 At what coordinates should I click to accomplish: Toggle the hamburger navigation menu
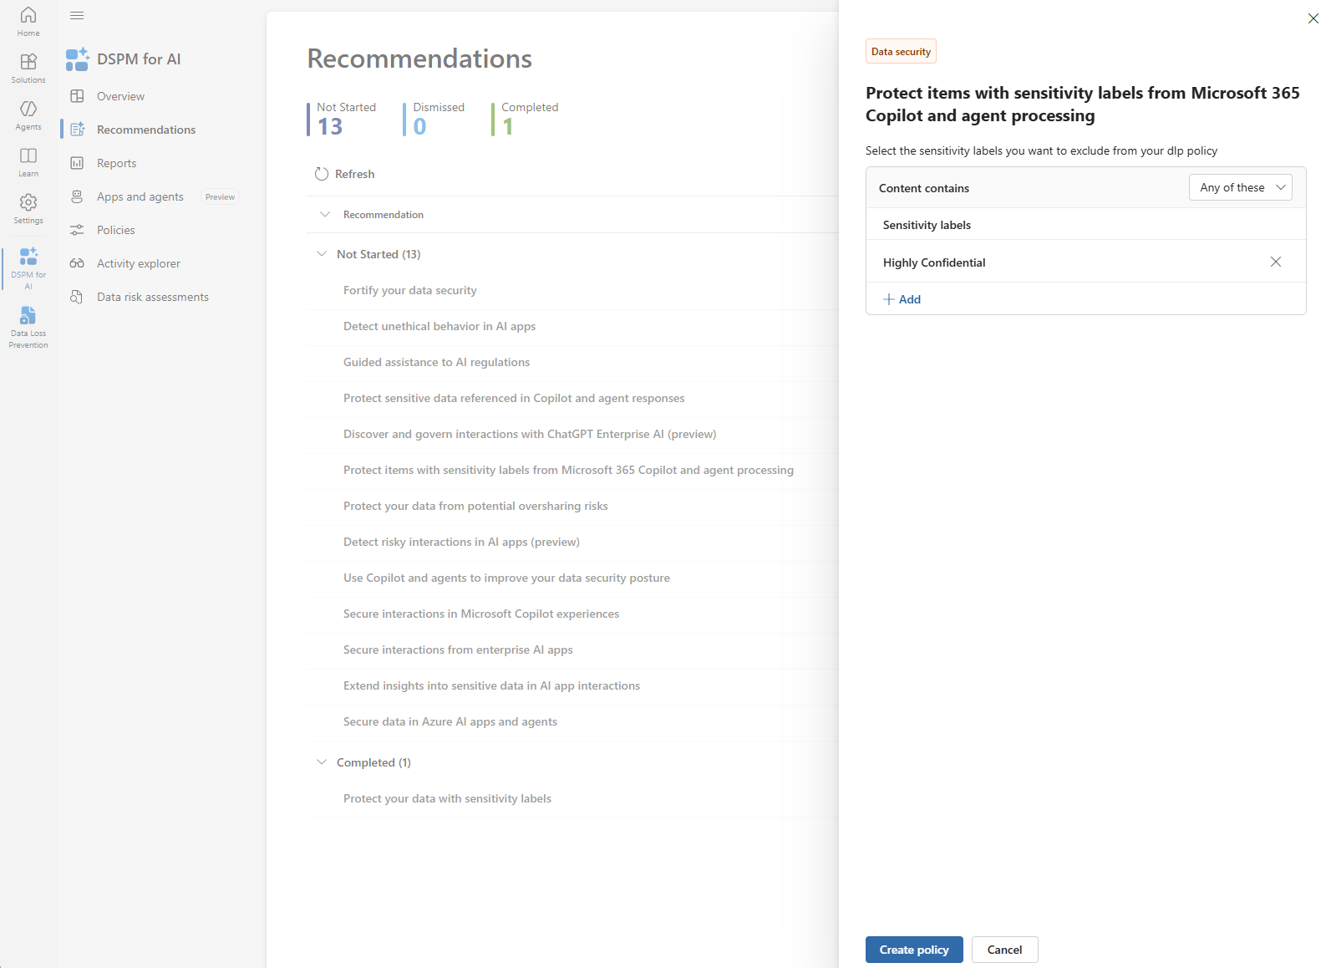click(77, 16)
